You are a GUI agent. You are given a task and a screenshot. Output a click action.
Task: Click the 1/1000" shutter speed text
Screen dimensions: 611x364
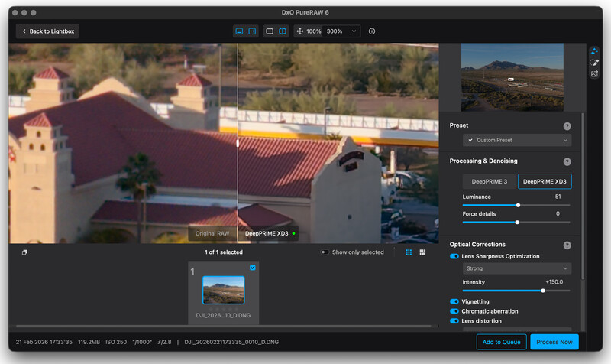click(142, 342)
